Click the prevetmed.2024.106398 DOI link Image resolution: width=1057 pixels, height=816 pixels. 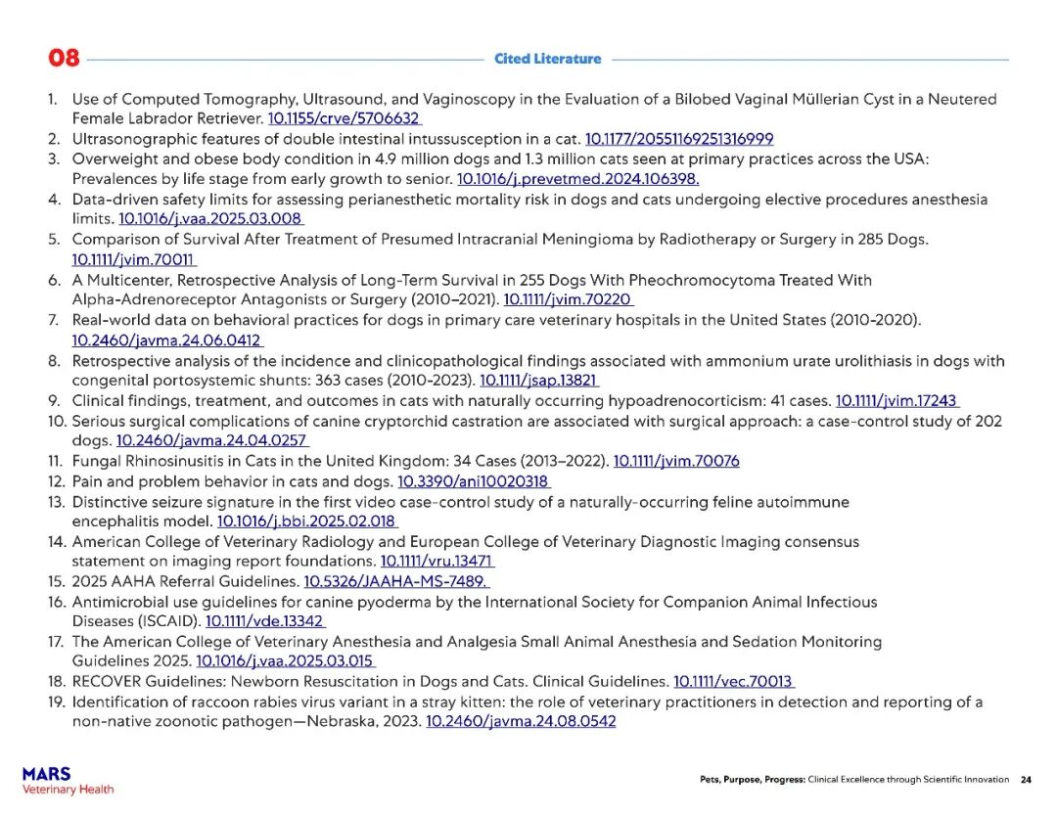click(x=577, y=179)
